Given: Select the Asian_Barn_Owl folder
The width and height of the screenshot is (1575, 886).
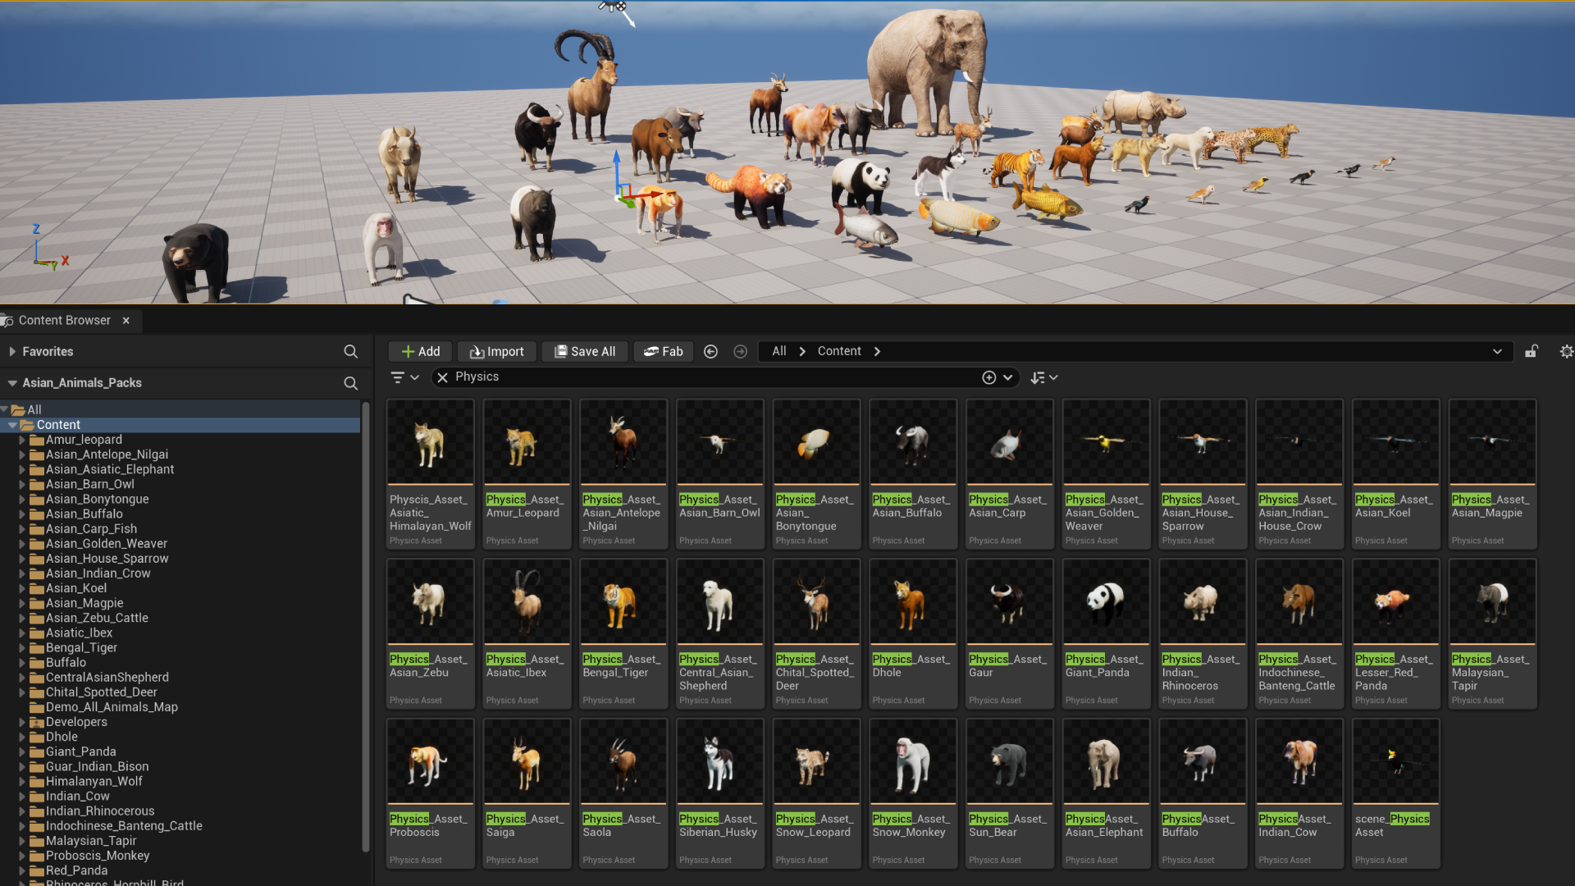Looking at the screenshot, I should (x=89, y=484).
